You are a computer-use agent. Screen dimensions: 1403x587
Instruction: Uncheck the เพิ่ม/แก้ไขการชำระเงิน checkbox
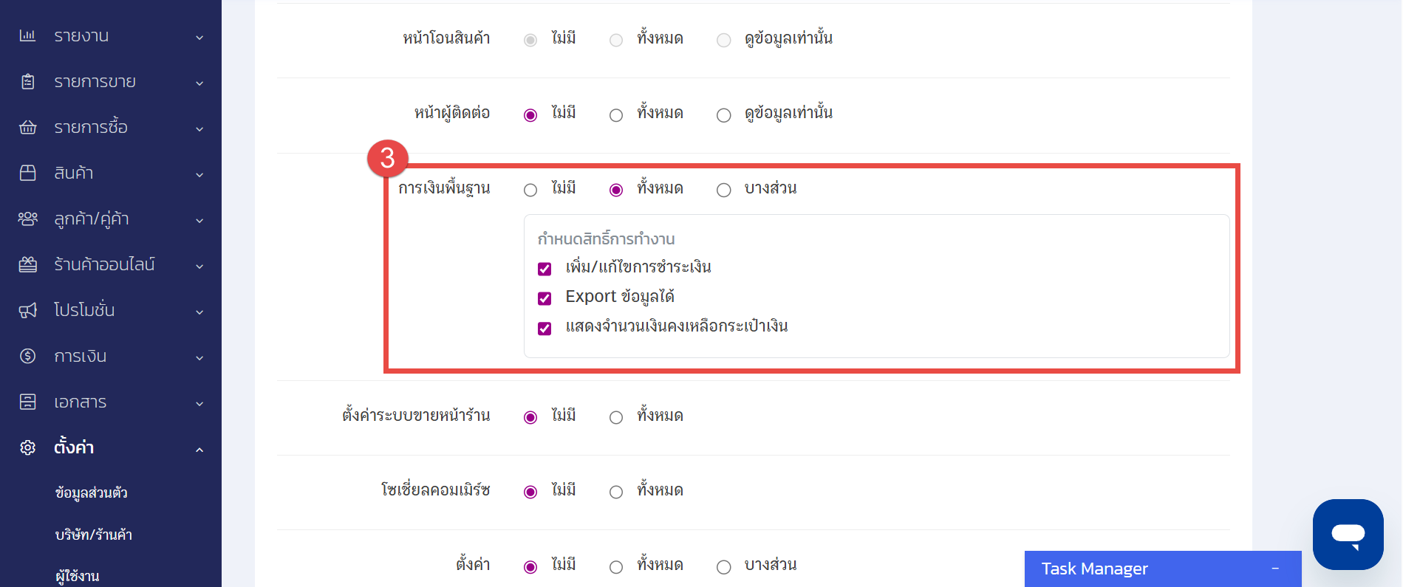point(545,269)
